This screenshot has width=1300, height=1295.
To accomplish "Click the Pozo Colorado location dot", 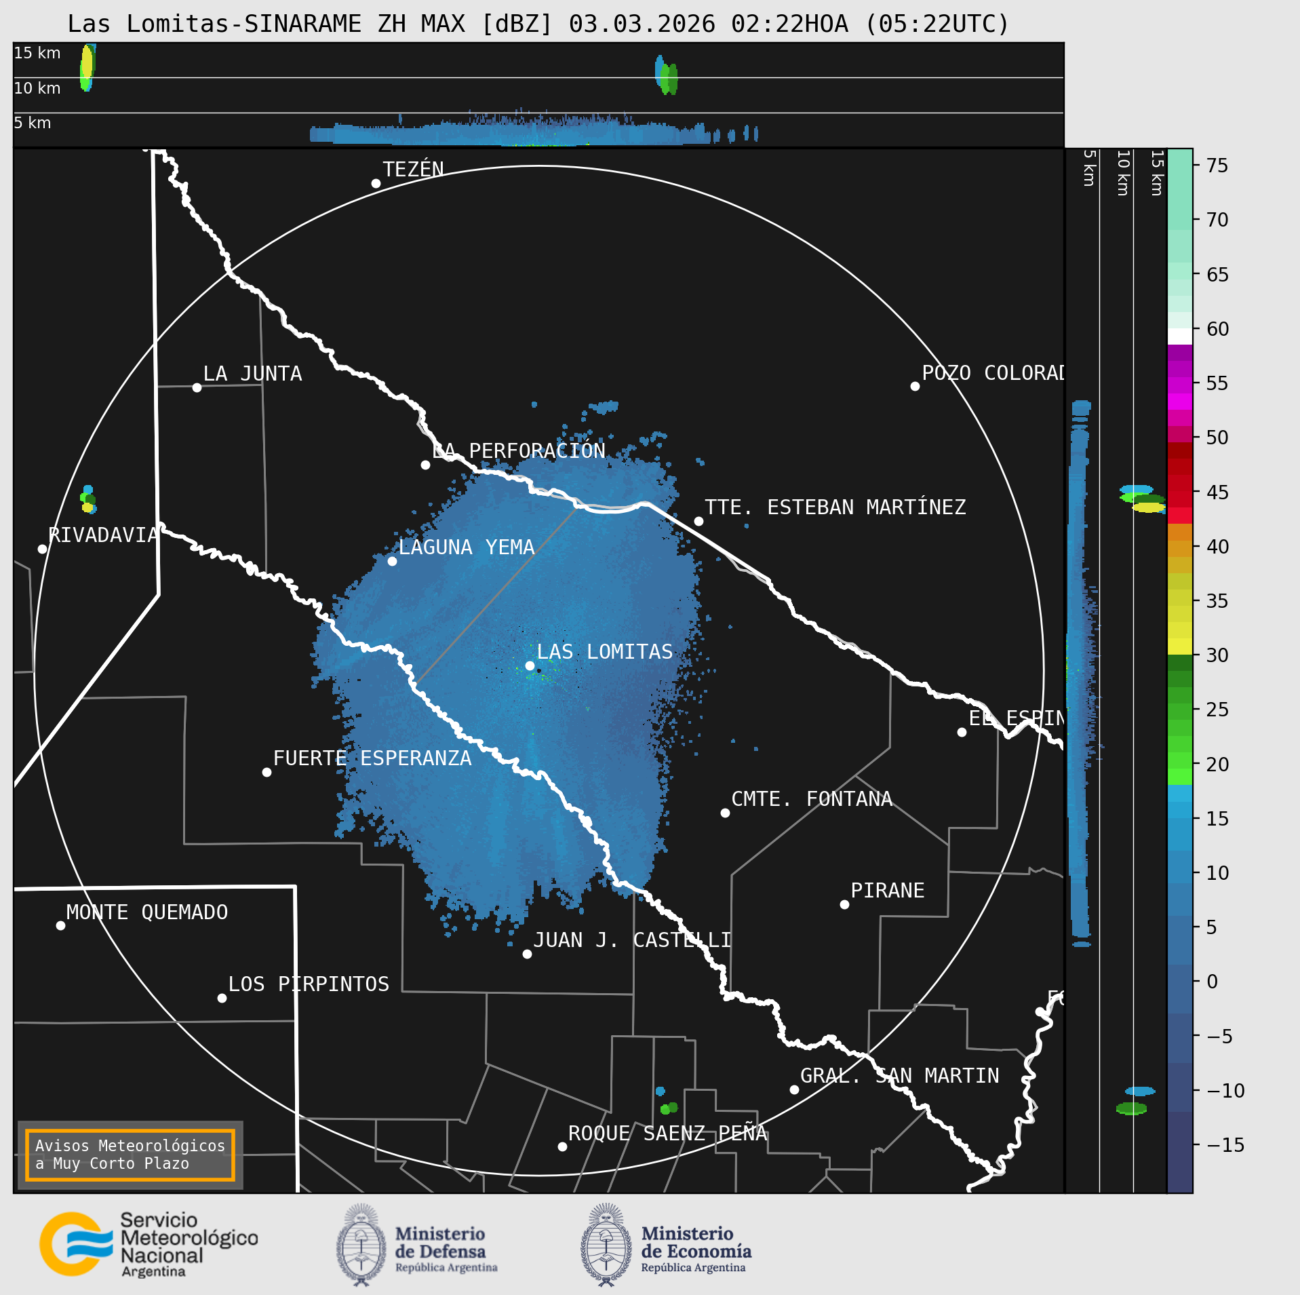I will (915, 386).
